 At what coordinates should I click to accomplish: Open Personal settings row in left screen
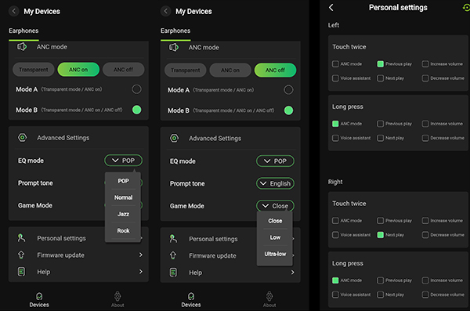point(78,238)
